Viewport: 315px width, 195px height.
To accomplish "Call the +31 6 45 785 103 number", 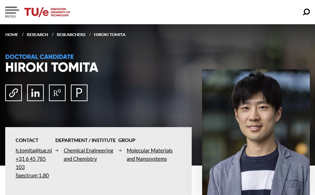I will [x=31, y=163].
